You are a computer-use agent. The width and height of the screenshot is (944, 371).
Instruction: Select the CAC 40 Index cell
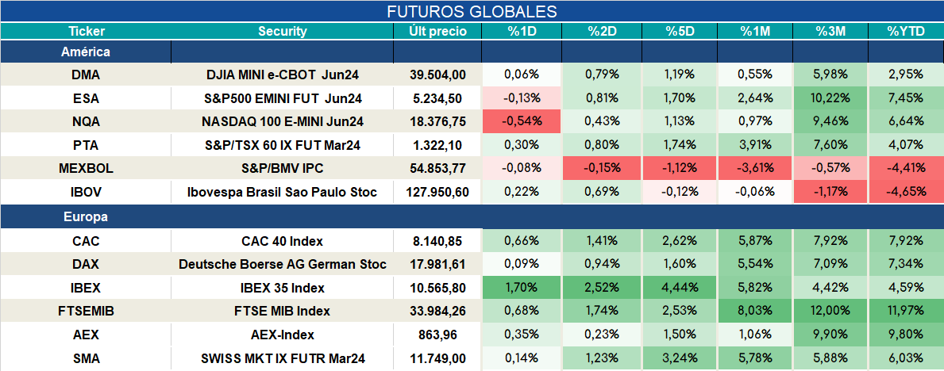coord(283,242)
